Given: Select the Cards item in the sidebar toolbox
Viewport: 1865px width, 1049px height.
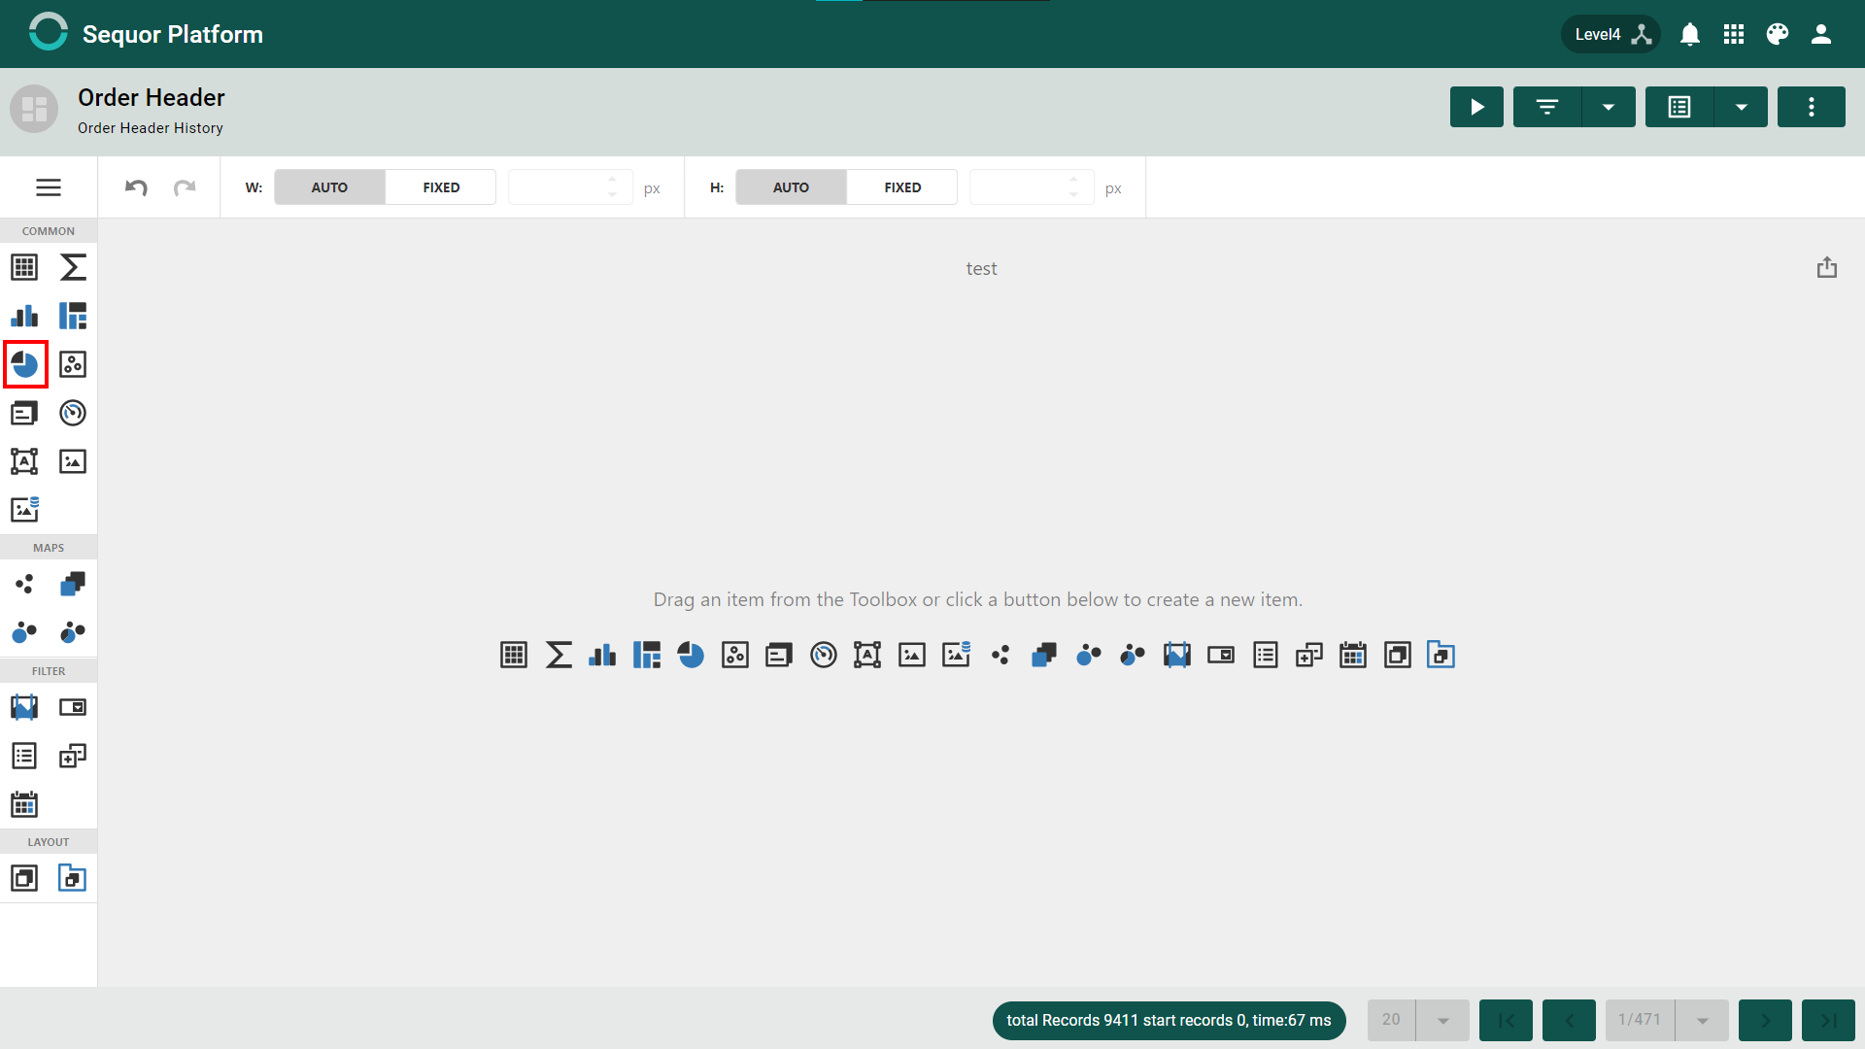Looking at the screenshot, I should click(24, 413).
